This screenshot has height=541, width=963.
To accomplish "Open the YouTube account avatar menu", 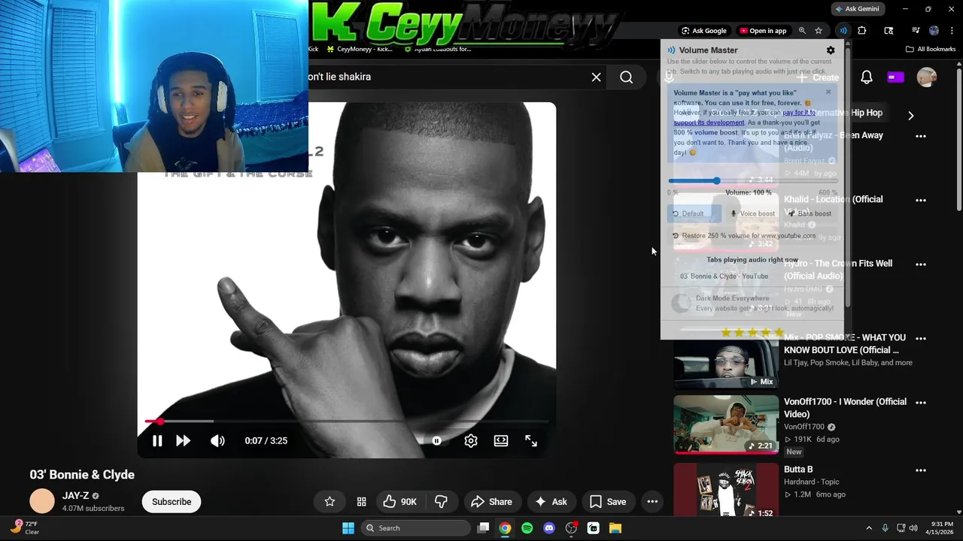I will coord(927,77).
